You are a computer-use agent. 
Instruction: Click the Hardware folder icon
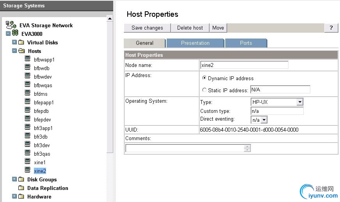21,196
